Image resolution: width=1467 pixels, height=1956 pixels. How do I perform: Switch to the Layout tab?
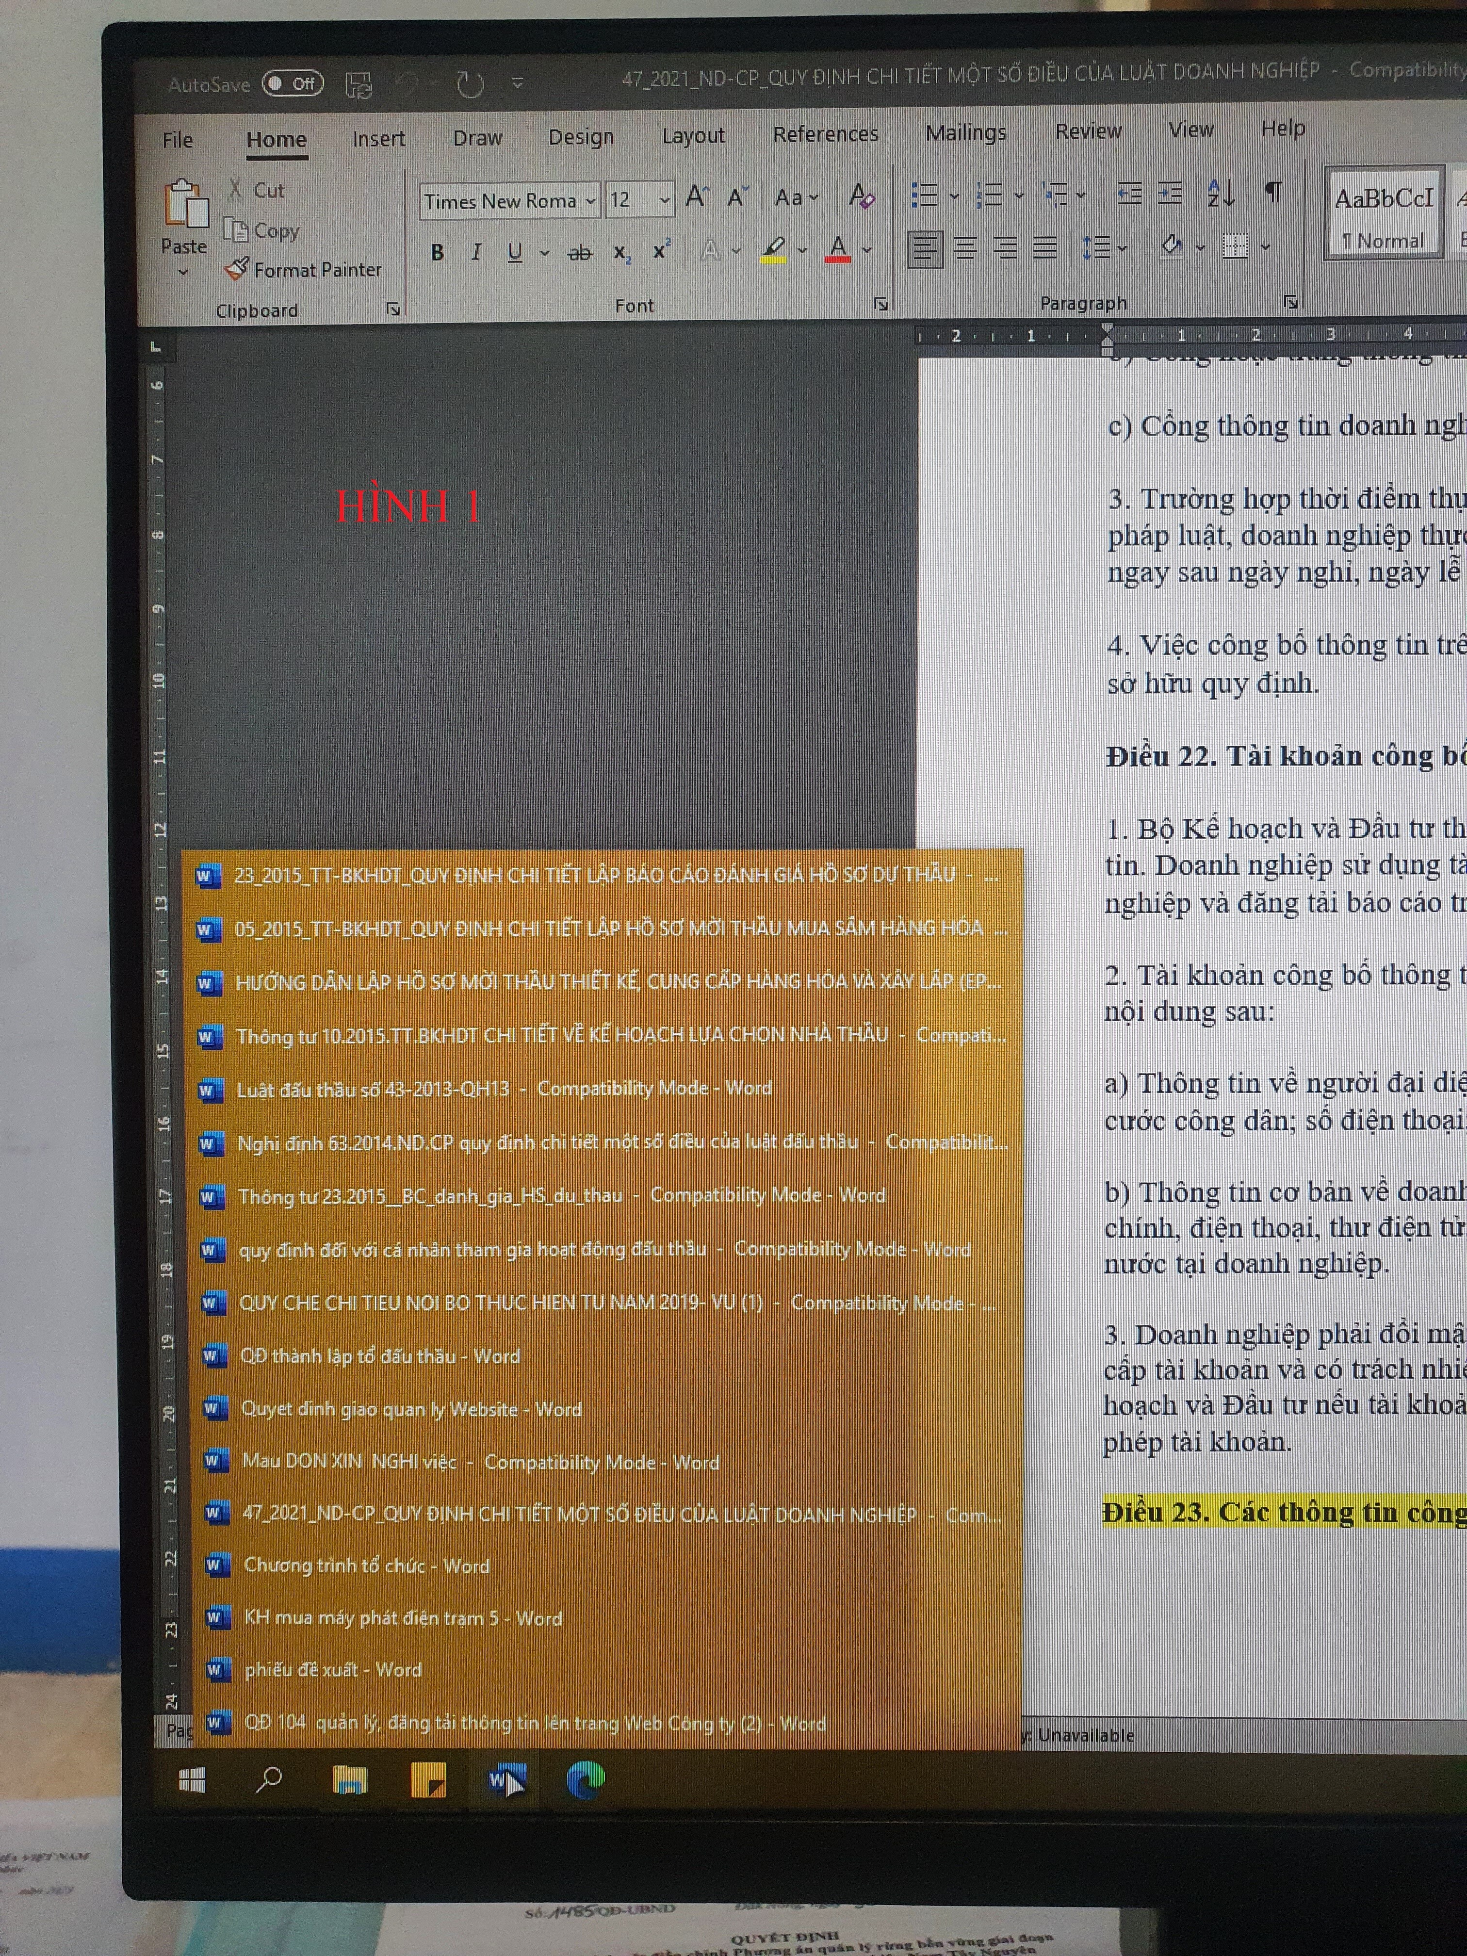click(x=693, y=135)
